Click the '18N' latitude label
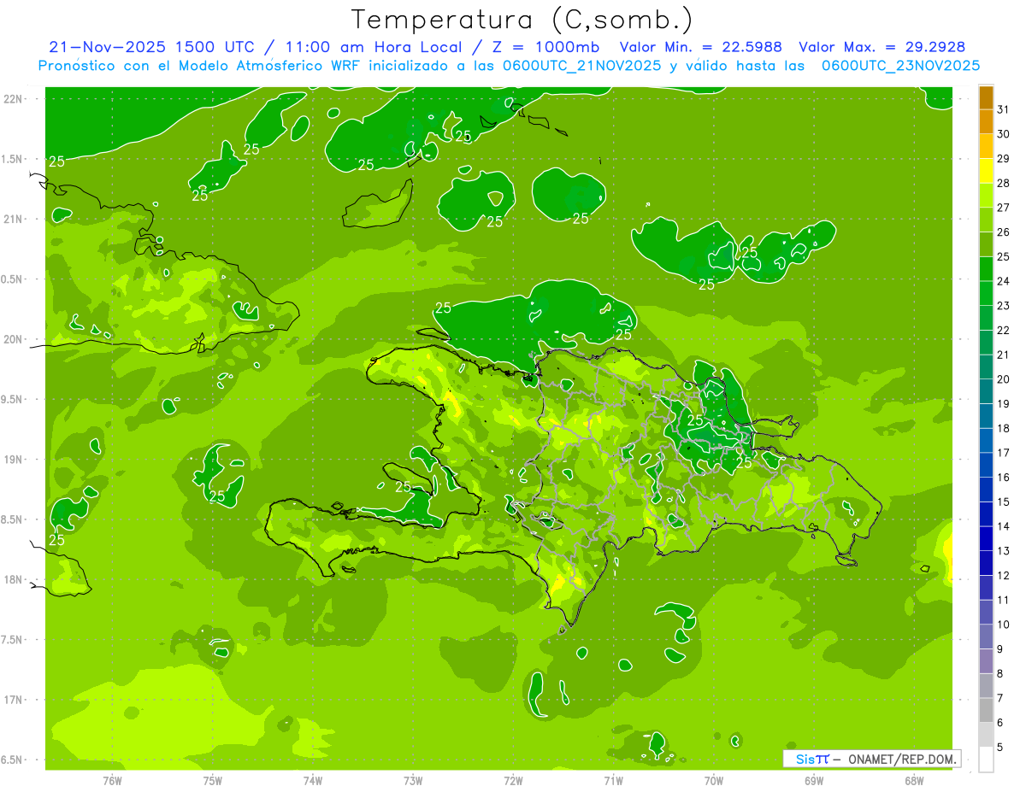This screenshot has height=792, width=1026. pos(13,579)
